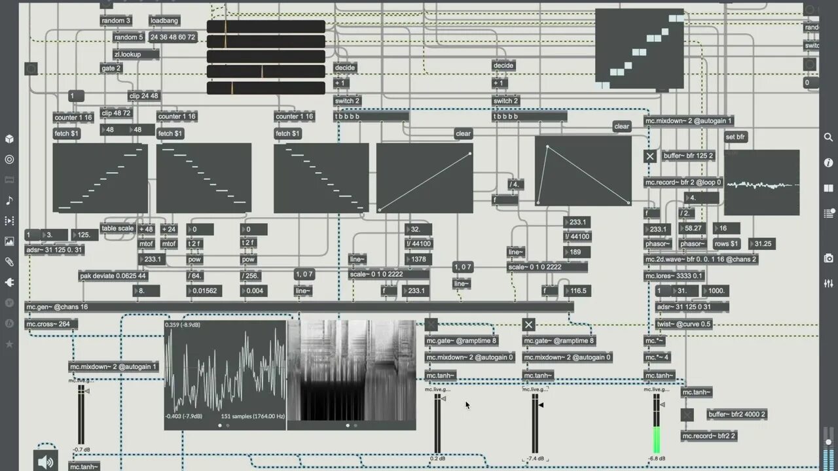Click the 24 36 48 60 72 message
This screenshot has width=838, height=471.
(173, 37)
